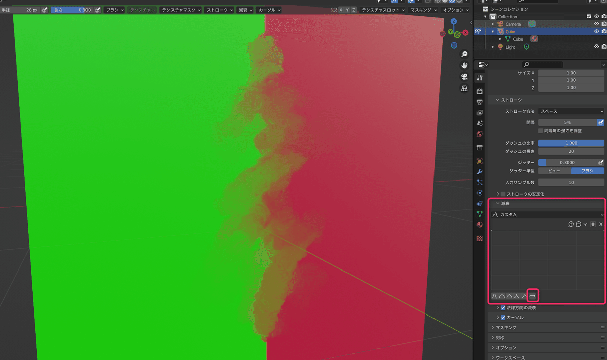Open the Object properties tab
Viewport: 607px width, 360px height.
point(480,161)
